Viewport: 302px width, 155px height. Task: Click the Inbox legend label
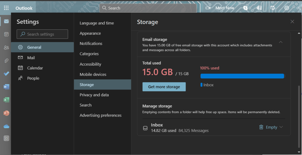pos(208,85)
